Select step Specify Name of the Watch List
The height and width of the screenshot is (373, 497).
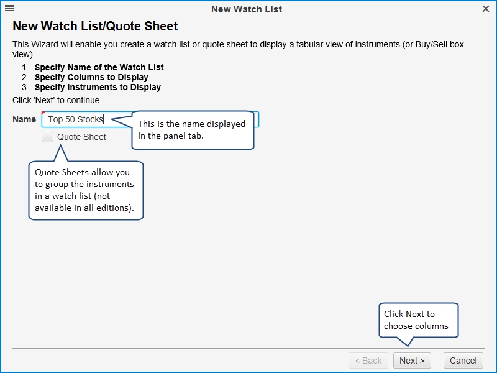click(x=99, y=67)
